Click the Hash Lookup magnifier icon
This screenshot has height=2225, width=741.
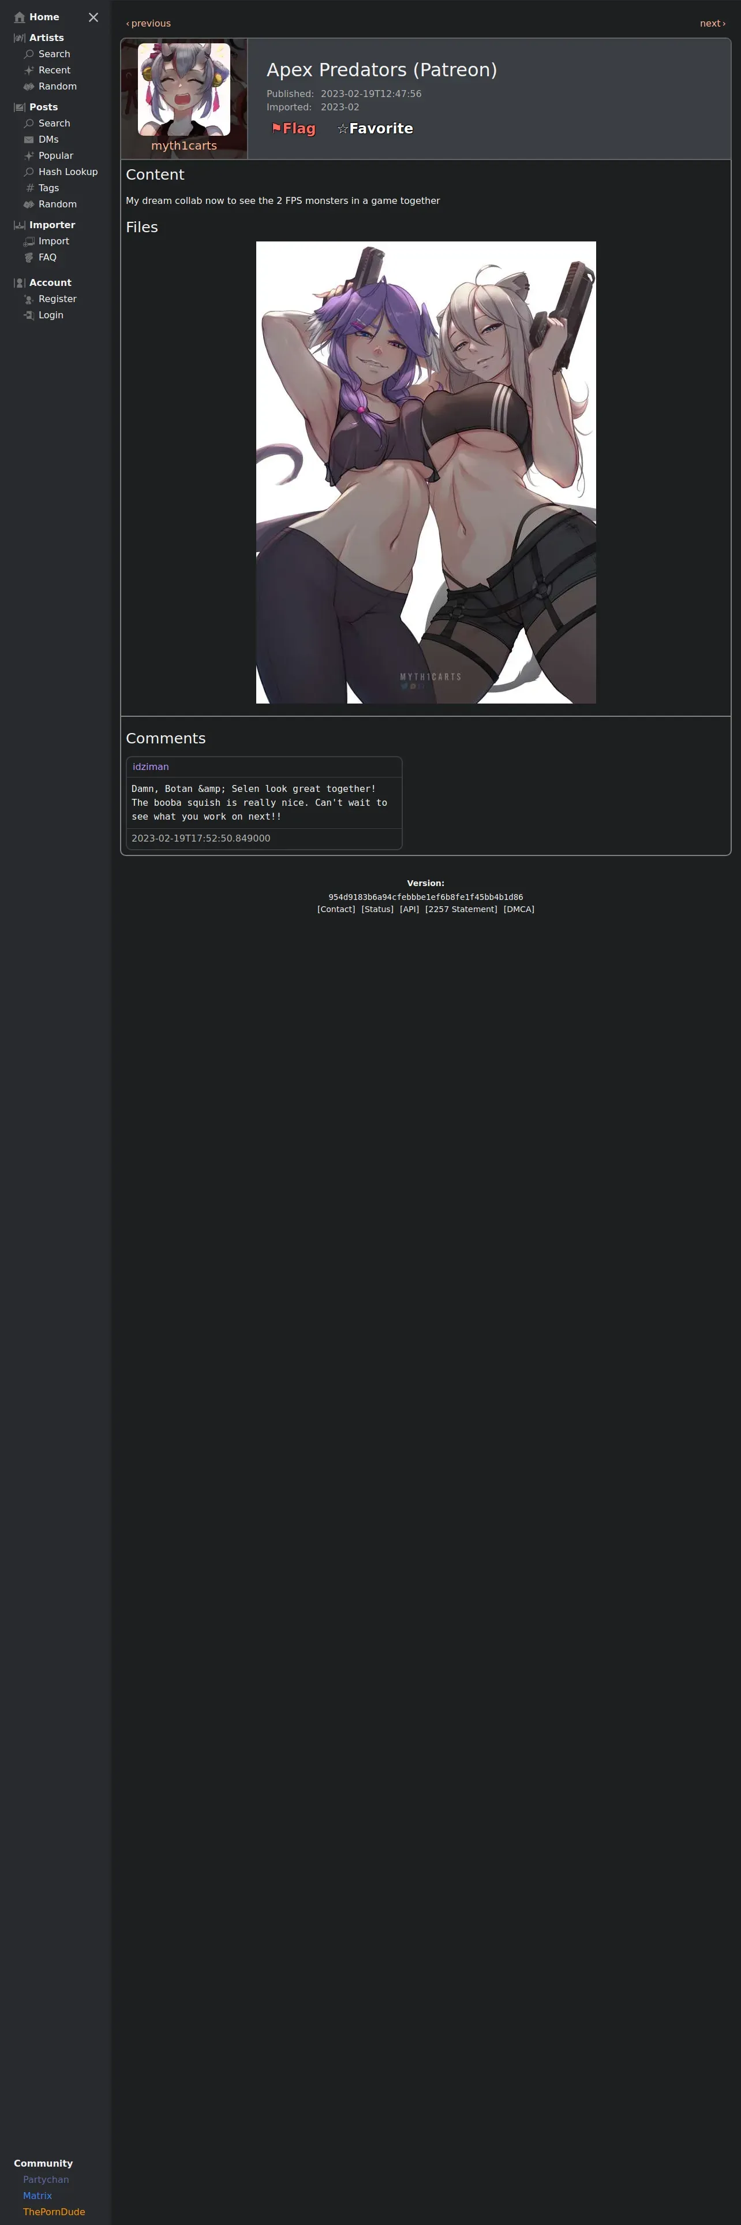(29, 172)
